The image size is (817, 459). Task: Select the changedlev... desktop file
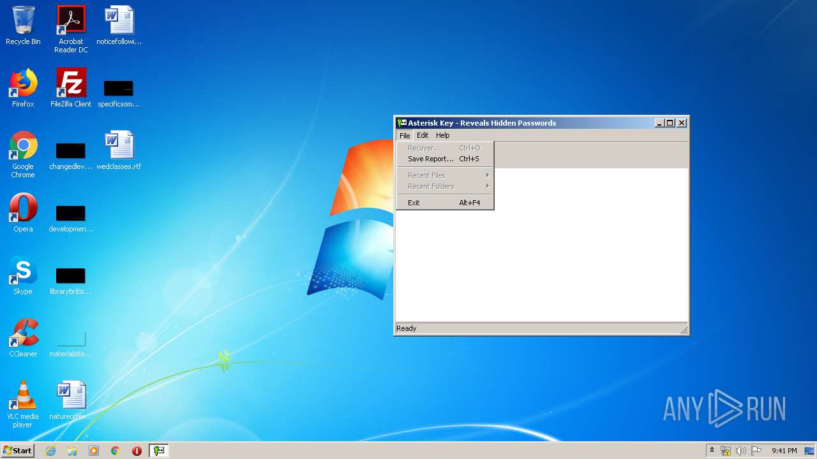[x=71, y=156]
